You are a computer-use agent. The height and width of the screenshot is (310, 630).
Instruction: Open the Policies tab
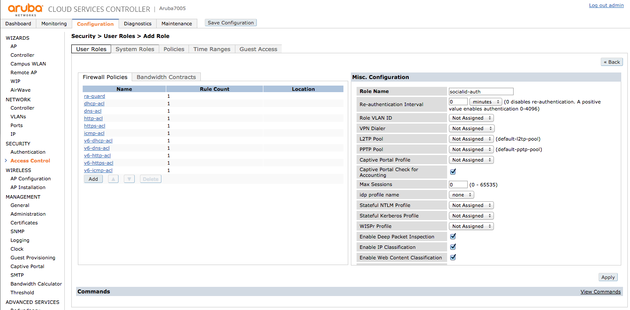coord(174,49)
